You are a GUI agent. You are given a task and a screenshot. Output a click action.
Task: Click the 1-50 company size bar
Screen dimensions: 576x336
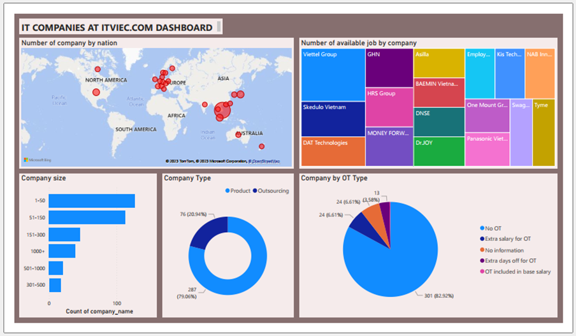[x=92, y=201]
